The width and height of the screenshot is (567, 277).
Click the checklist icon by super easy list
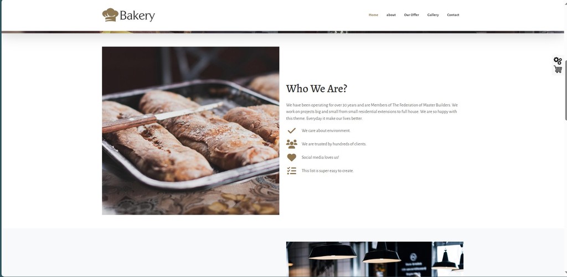(x=291, y=171)
